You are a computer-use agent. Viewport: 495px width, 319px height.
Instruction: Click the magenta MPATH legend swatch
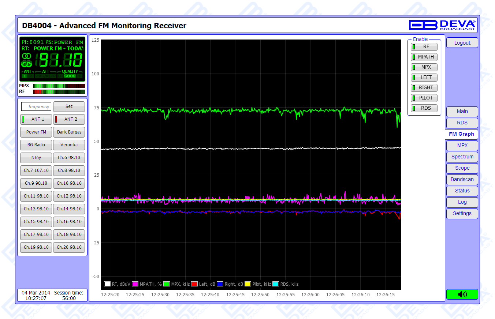pos(135,284)
